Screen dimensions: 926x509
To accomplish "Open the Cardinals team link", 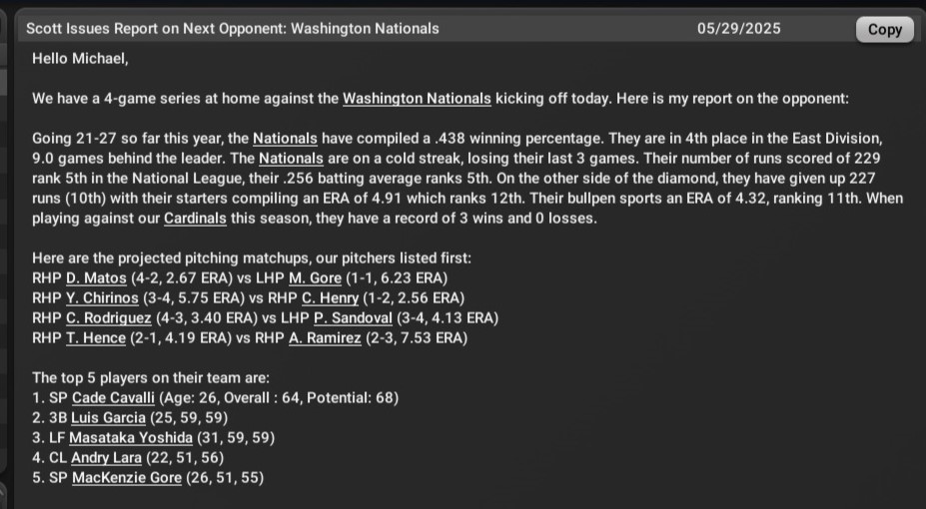I will pos(195,219).
